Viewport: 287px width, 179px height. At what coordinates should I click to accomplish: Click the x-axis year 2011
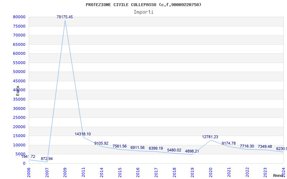pyautogui.click(x=83, y=173)
